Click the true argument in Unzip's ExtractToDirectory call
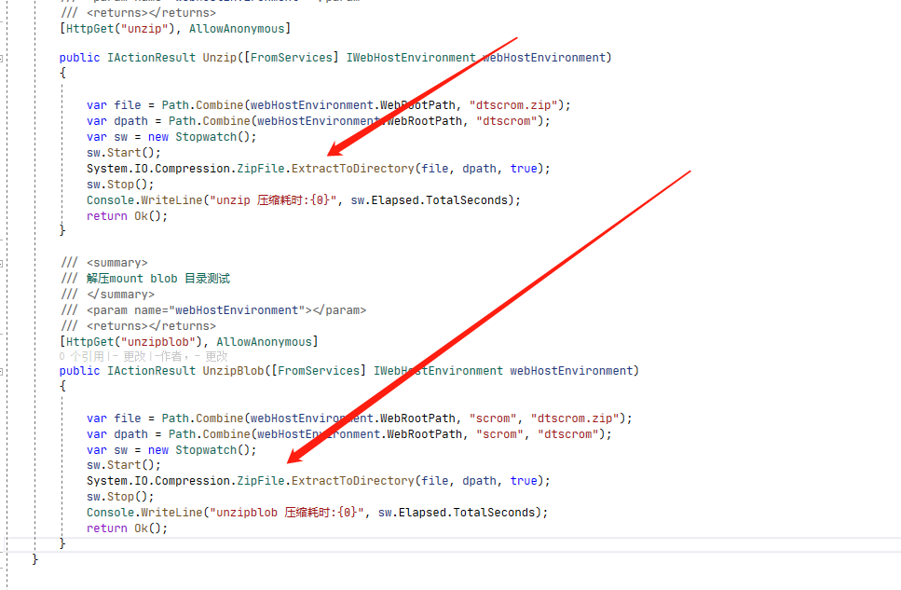The height and width of the screenshot is (590, 901). click(524, 169)
